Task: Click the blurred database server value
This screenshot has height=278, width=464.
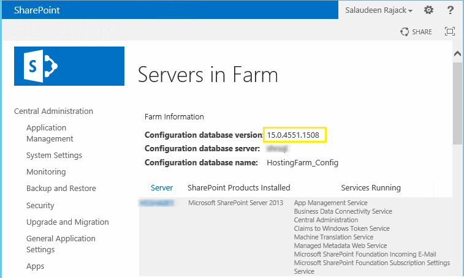Action: (x=277, y=148)
